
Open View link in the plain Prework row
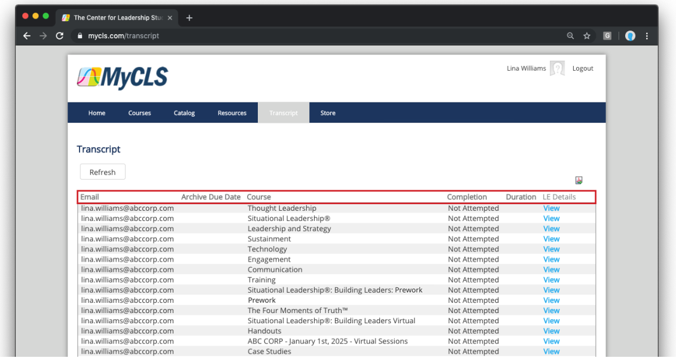552,300
